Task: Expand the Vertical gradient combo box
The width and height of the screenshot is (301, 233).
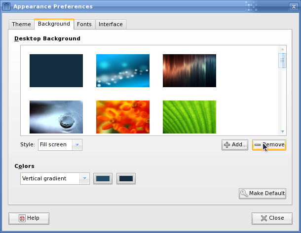Action: 84,178
